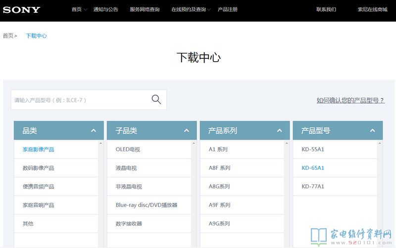Collapse the 产品系列 column chevron
The height and width of the screenshot is (248, 396).
(280, 131)
